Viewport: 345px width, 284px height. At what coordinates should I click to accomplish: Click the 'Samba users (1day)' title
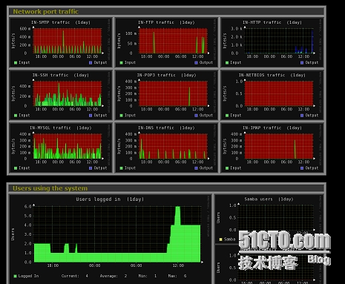tap(269, 199)
